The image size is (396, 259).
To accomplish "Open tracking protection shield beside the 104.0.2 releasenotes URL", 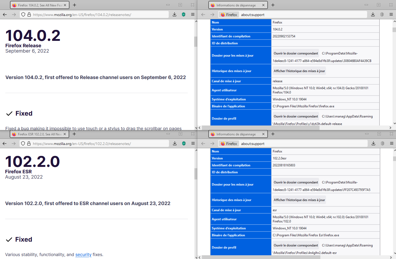I will (23, 15).
